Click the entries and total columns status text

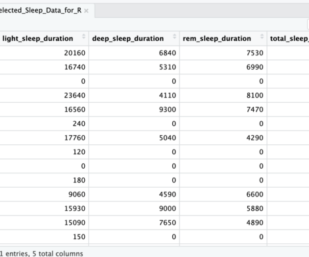tap(41, 254)
